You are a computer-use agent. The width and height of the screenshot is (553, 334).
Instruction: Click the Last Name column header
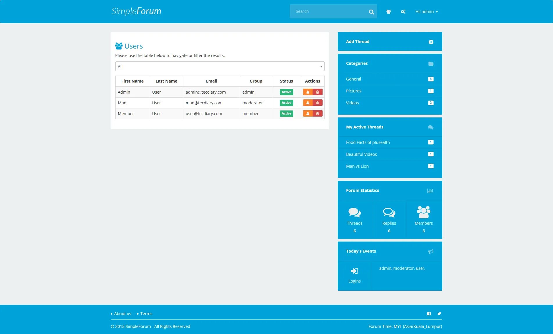point(166,81)
